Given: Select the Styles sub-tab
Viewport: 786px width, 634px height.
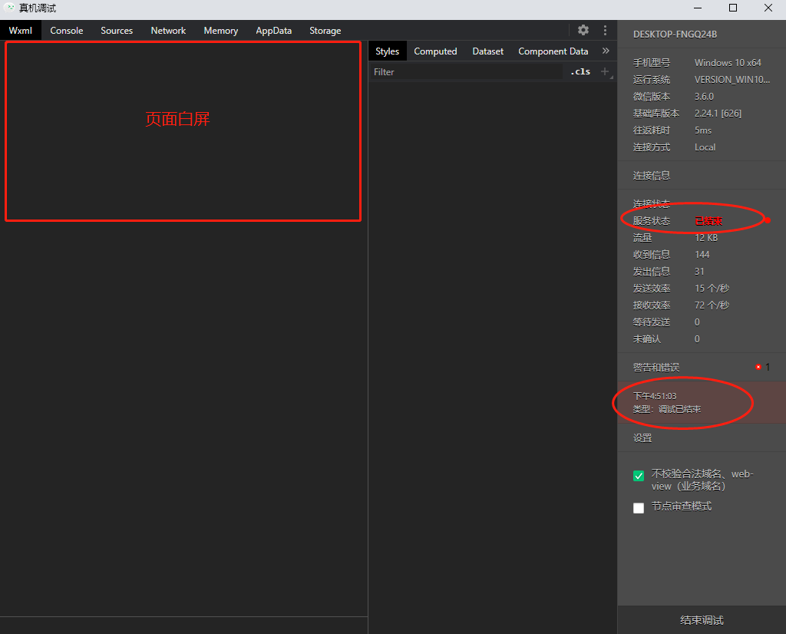Looking at the screenshot, I should [388, 51].
